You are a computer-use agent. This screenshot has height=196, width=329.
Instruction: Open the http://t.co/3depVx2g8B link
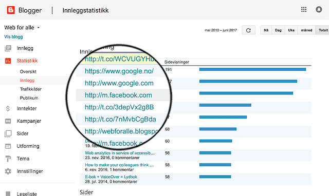click(119, 107)
